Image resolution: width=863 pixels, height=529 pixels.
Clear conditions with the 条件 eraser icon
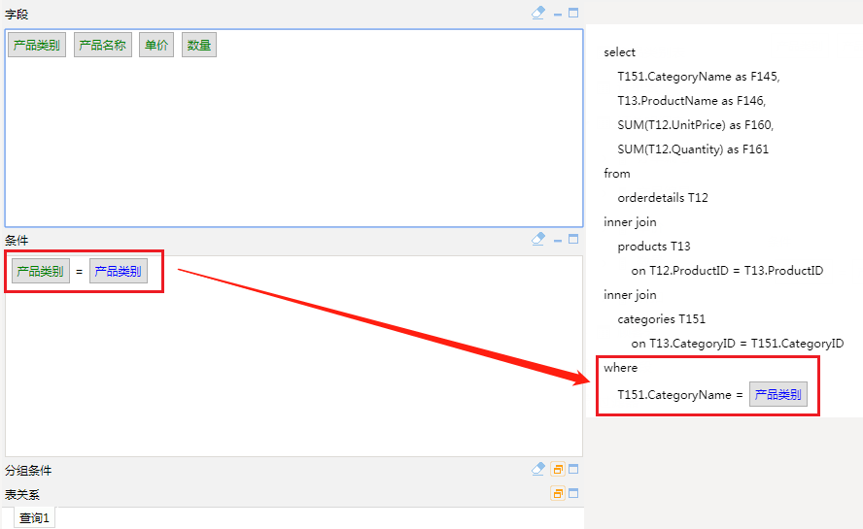[x=538, y=239]
